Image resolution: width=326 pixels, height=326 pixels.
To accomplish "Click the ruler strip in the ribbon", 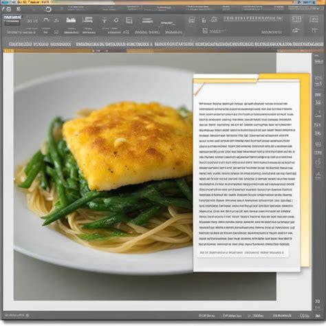I will click(253, 19).
